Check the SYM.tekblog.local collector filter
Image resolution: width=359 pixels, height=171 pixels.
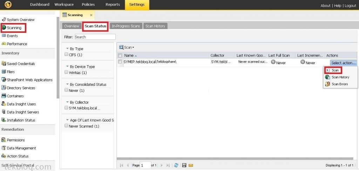pos(66,107)
